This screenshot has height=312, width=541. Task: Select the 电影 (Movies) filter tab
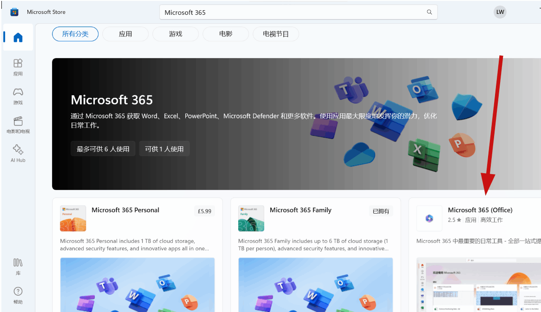click(x=226, y=34)
